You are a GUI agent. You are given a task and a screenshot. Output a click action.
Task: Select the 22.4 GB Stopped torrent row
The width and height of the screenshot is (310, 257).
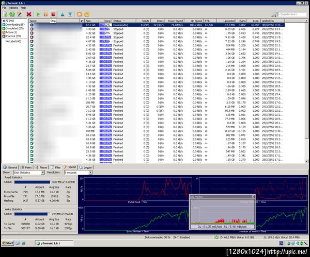coord(157,37)
